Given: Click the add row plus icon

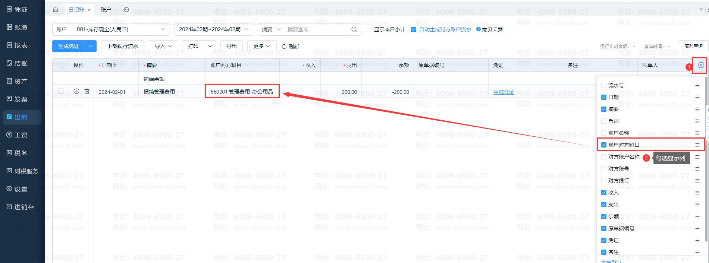Looking at the screenshot, I should (76, 91).
